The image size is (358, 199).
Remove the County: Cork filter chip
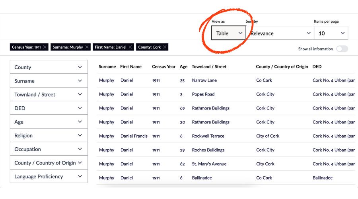(x=165, y=47)
